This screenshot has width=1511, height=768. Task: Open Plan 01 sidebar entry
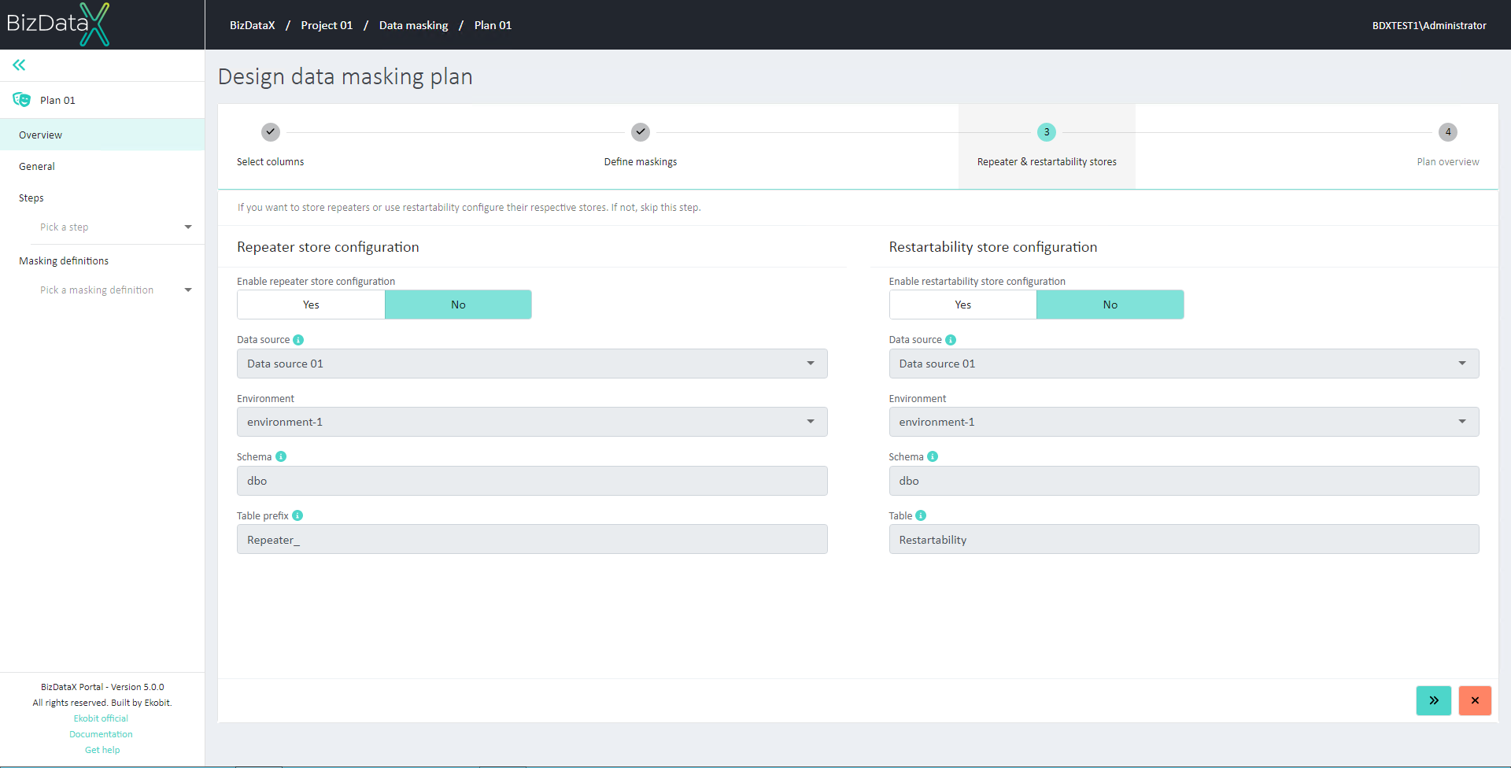coord(102,100)
